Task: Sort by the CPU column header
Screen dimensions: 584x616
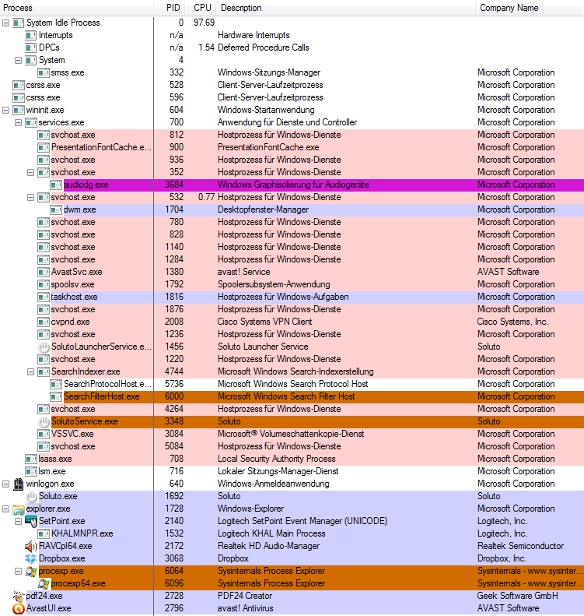Action: tap(202, 8)
